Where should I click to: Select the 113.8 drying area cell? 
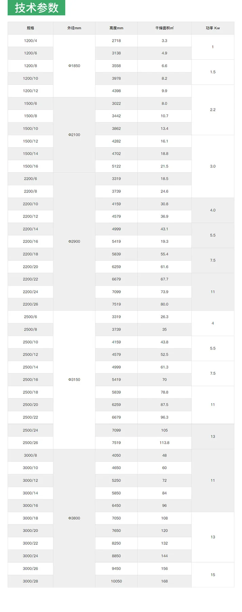165,443
